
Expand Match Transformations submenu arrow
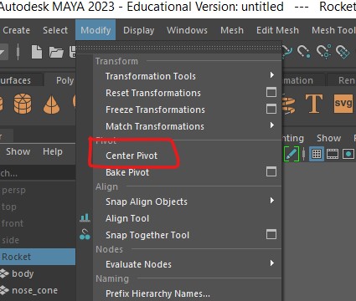(x=272, y=125)
